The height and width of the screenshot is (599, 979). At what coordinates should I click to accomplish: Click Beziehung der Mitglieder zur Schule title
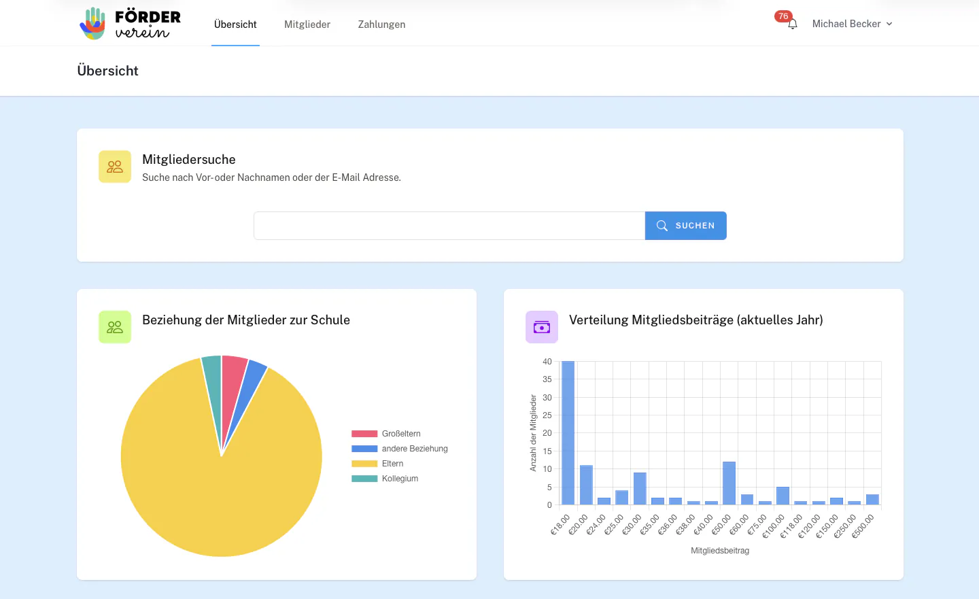point(246,320)
